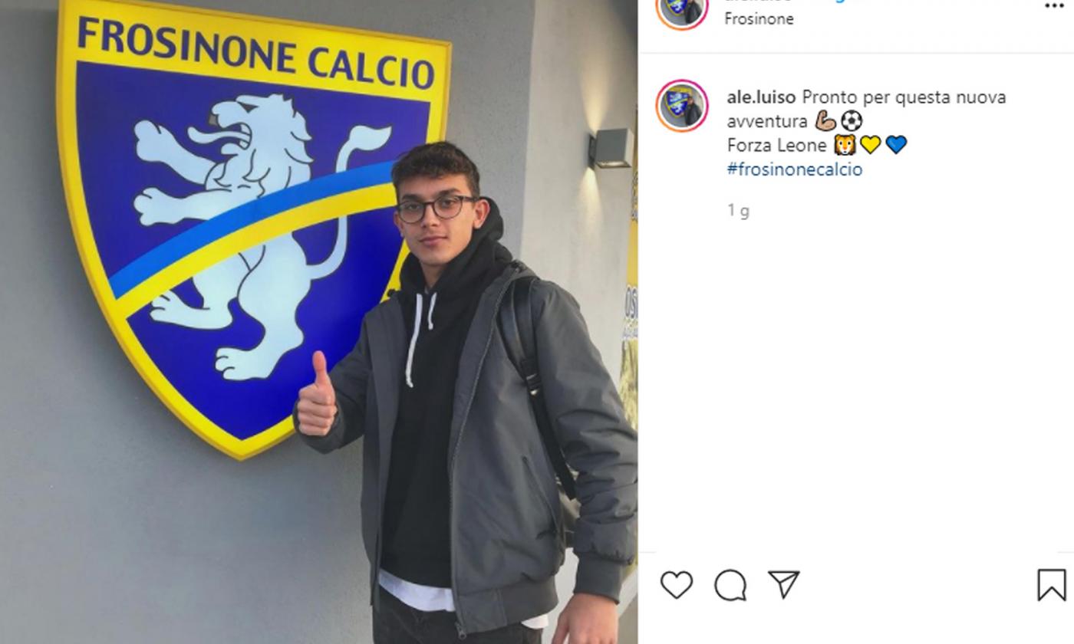Click the thumbs-up hand in the photo
The image size is (1074, 644).
(x=316, y=397)
